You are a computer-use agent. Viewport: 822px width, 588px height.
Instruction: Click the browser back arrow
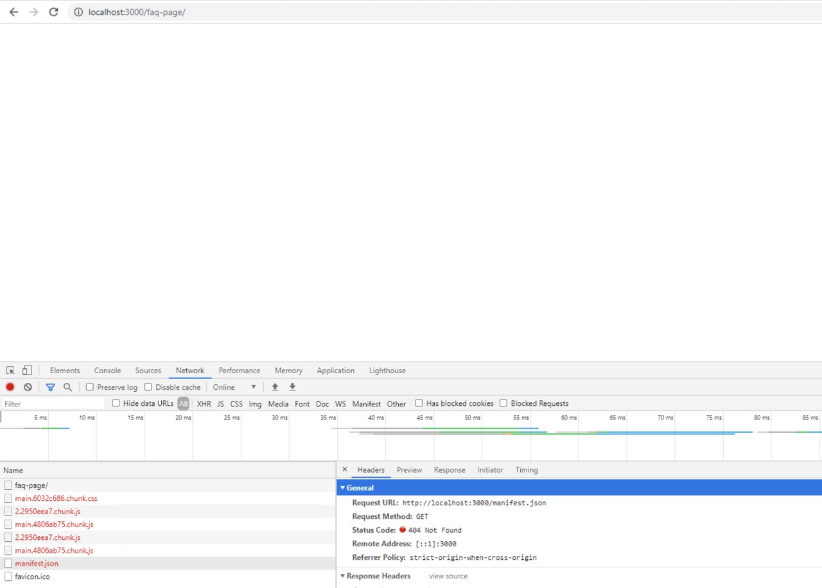(x=13, y=12)
